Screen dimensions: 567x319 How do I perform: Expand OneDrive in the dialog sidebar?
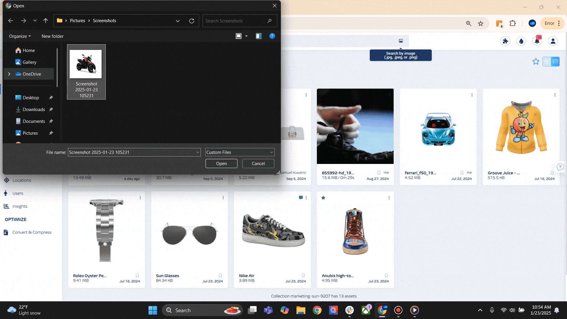9,74
